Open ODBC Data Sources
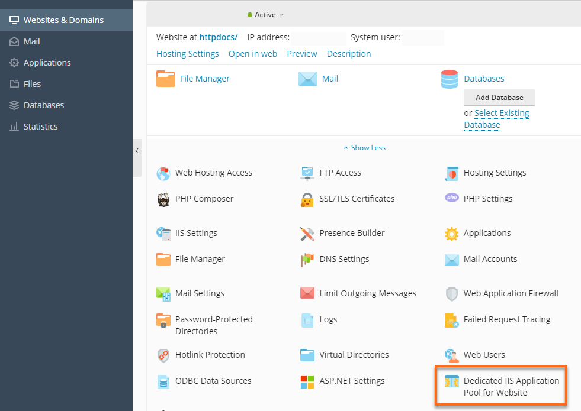Viewport: 581px width, 411px height. click(x=213, y=381)
